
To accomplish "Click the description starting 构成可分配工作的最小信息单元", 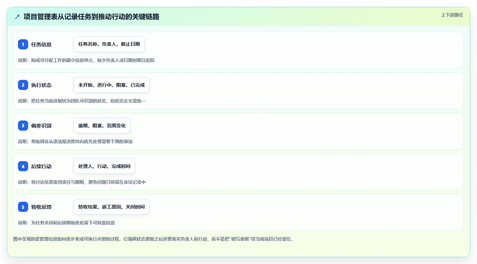I will 86,60.
